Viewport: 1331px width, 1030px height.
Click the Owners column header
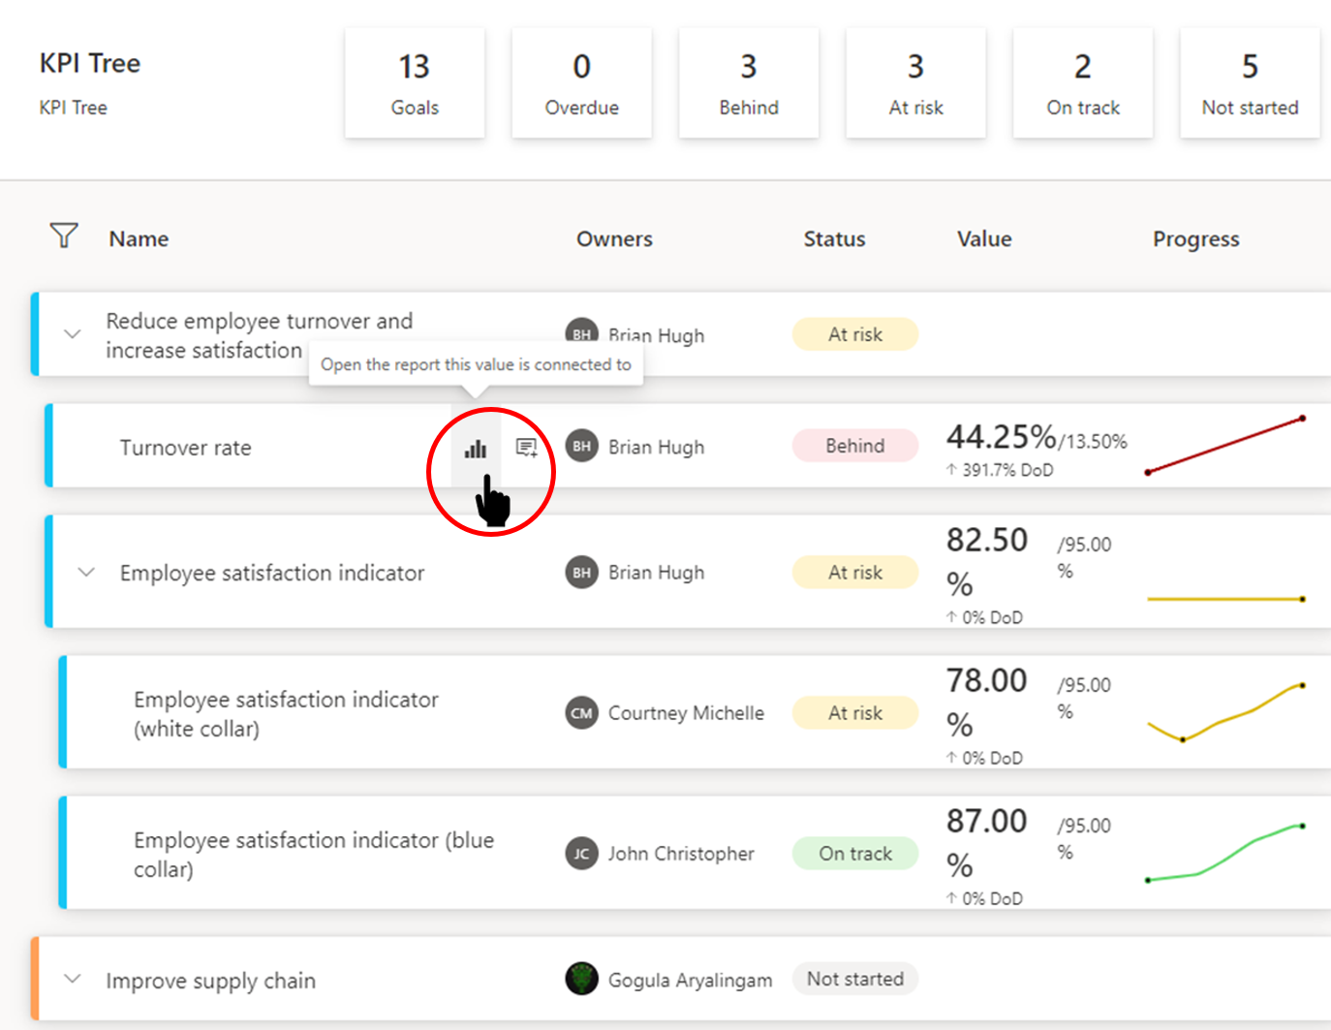point(614,238)
